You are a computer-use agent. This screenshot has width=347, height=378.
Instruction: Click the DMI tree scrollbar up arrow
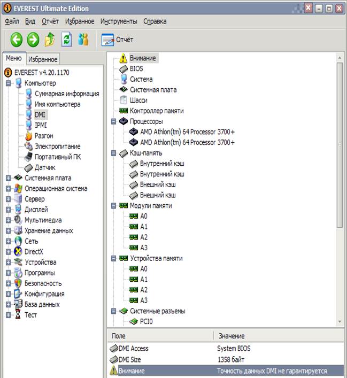coord(340,58)
